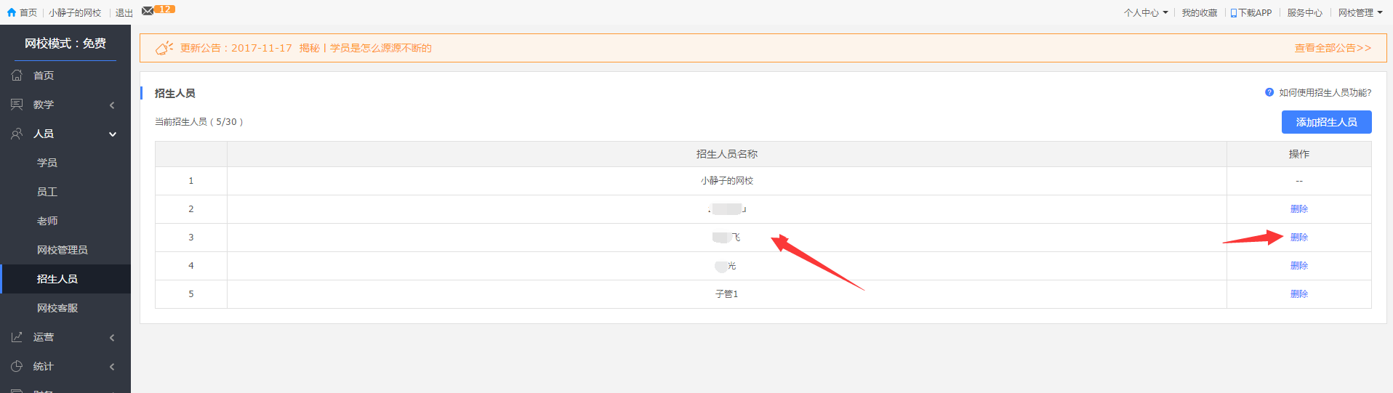The image size is (1393, 393).
Task: Select 网校管理员 in the sidebar
Action: tap(63, 250)
